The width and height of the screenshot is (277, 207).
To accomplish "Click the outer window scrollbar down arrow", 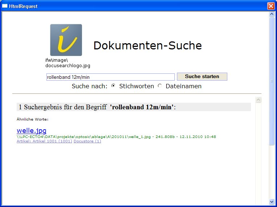I will point(272,202).
